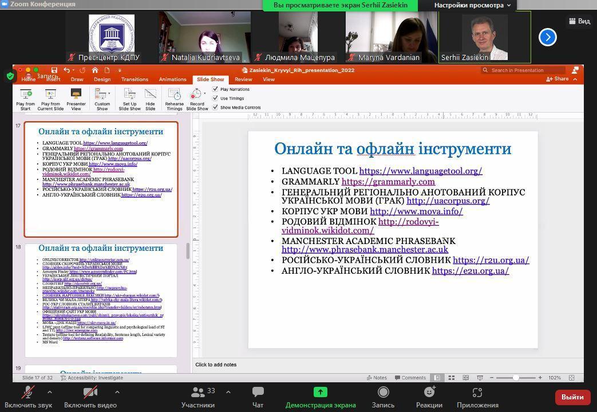
Task: Click Play from Start icon
Action: point(26,94)
